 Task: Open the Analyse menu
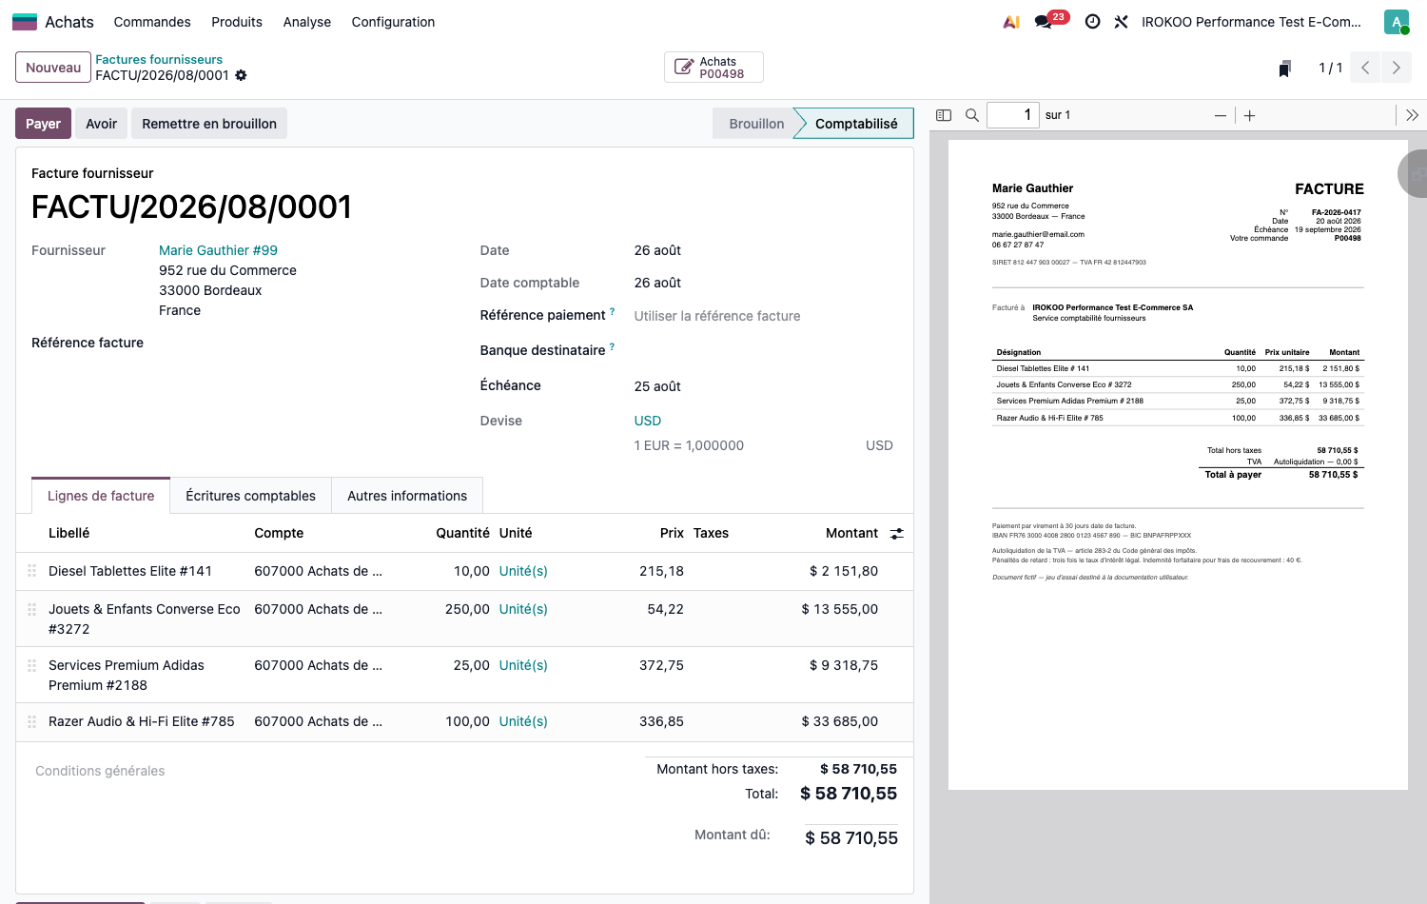[307, 22]
